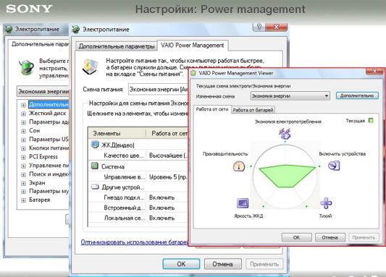Click the Power Options title icon of middle window
Image resolution: width=386 pixels, height=277 pixels.
pyautogui.click(x=75, y=29)
